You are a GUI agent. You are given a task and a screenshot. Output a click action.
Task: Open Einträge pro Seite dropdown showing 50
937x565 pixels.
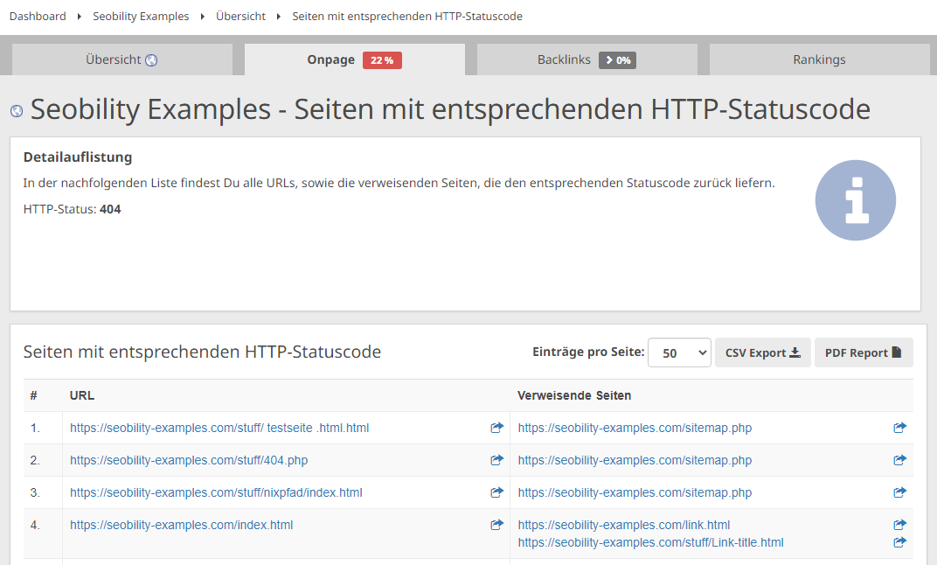tap(679, 352)
